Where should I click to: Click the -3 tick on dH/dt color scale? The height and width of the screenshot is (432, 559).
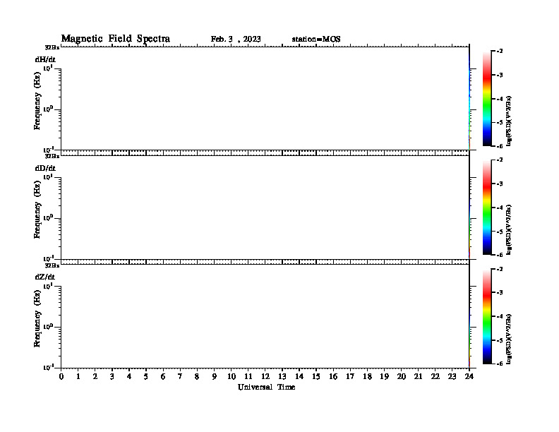[500, 76]
